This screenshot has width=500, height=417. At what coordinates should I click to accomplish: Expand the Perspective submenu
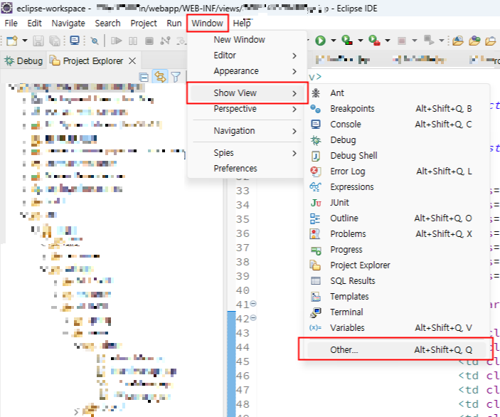coord(246,109)
